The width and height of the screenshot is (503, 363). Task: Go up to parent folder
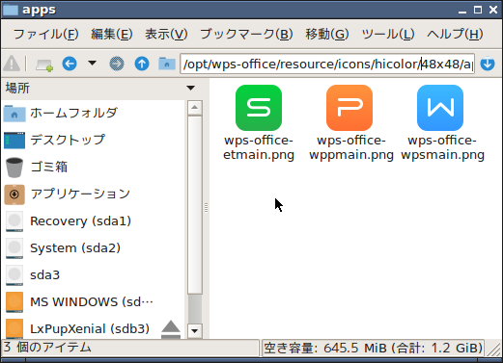click(142, 64)
